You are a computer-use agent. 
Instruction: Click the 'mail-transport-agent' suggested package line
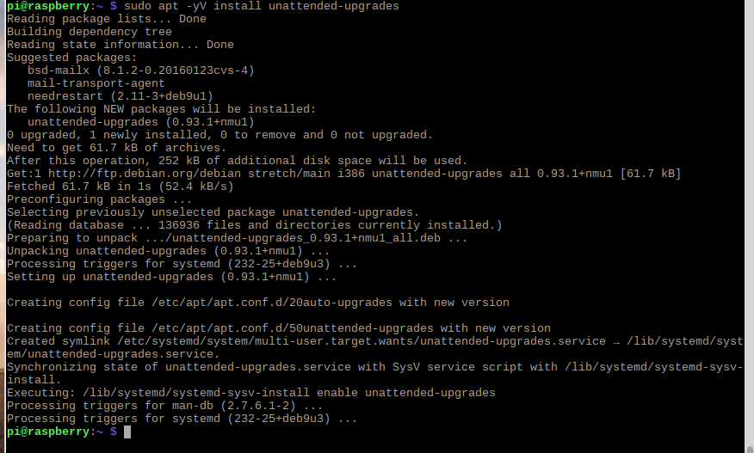click(x=96, y=83)
